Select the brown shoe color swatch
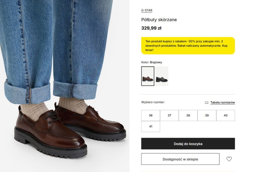The image size is (259, 172). point(147,76)
